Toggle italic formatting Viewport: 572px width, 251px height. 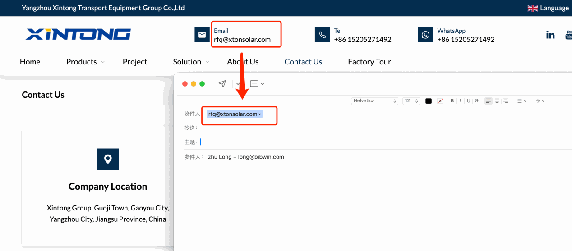460,101
